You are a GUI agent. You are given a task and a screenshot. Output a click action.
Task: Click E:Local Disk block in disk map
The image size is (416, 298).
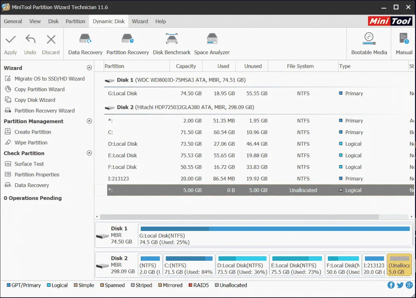tap(296, 265)
